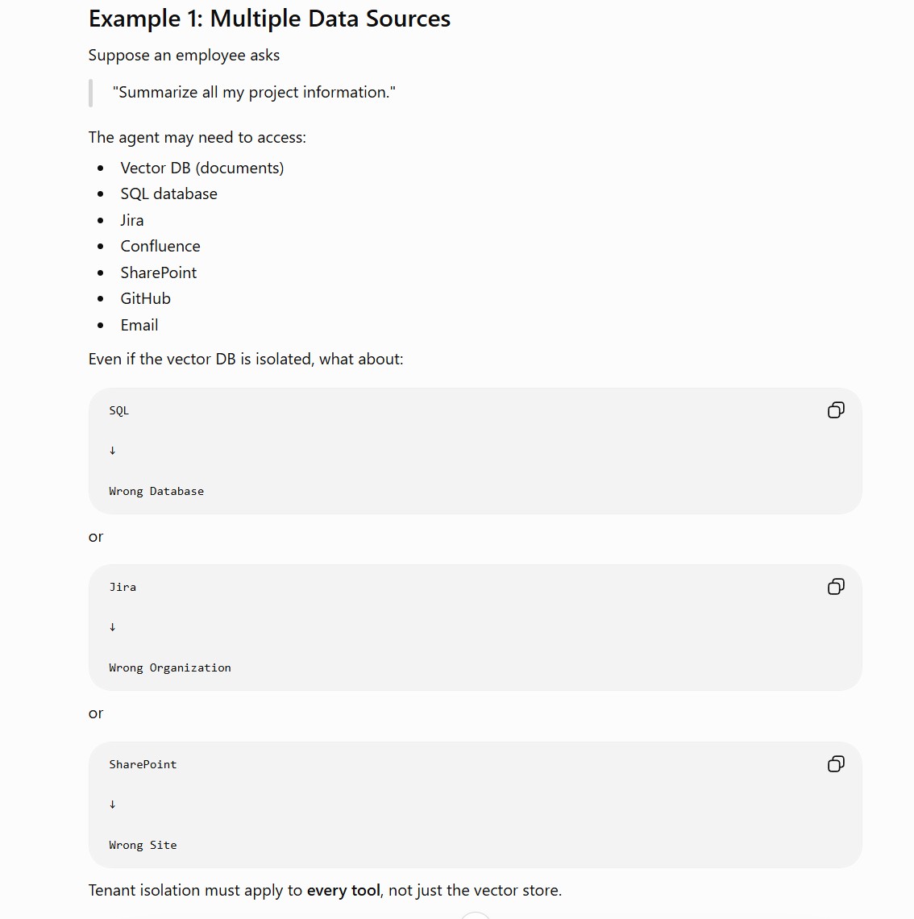The width and height of the screenshot is (914, 919).
Task: Click the scroll-down circle at page bottom
Action: point(476,916)
